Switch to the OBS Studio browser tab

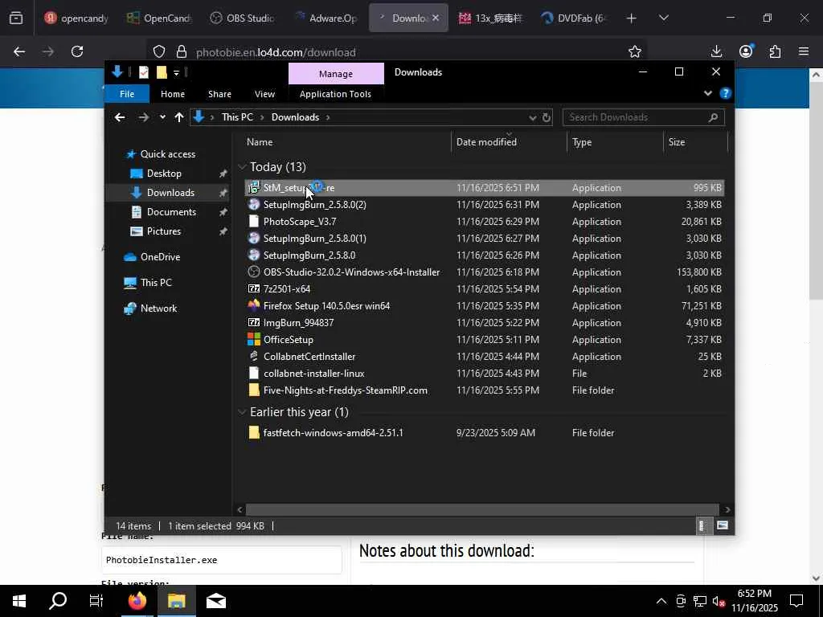click(x=242, y=18)
